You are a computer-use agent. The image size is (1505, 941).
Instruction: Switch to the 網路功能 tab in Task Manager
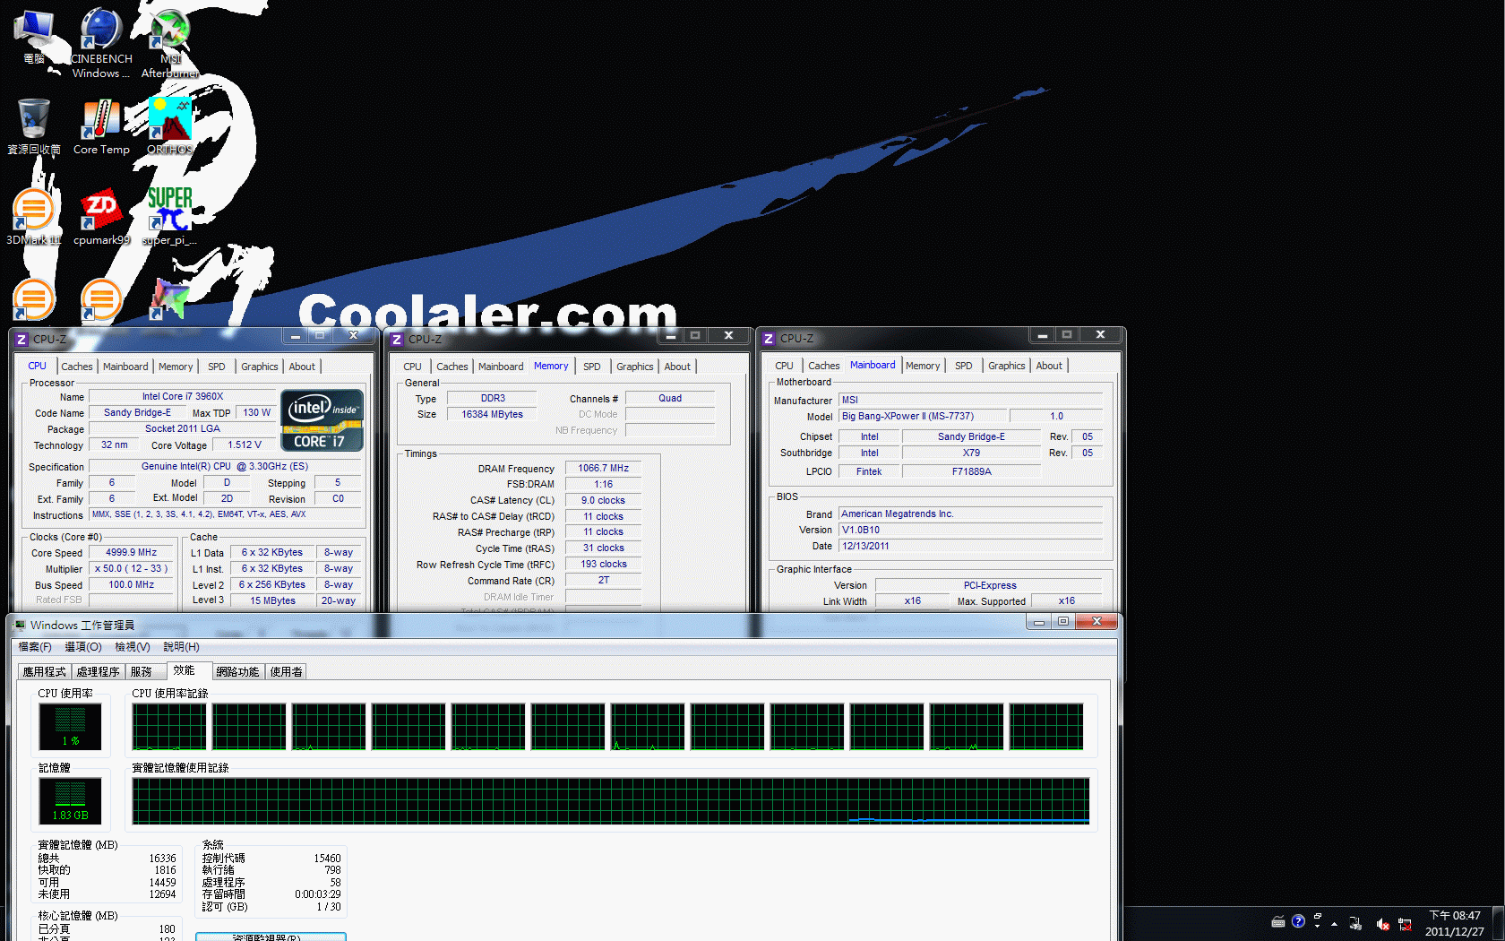pyautogui.click(x=237, y=671)
